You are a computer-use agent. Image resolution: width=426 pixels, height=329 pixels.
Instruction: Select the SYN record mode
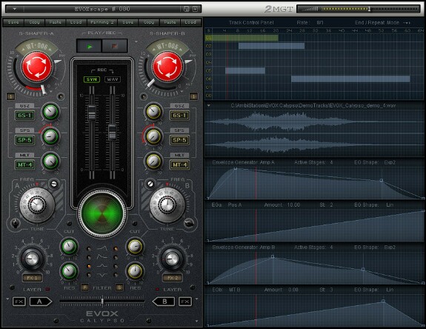pos(92,79)
